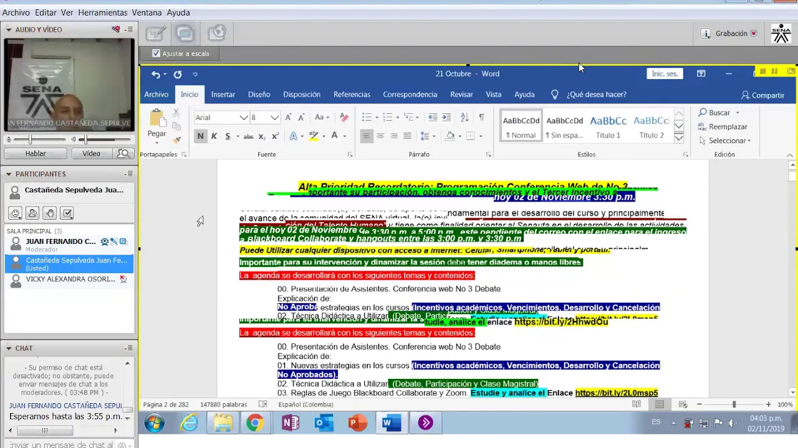The width and height of the screenshot is (798, 448).
Task: Apply superscript formatting
Action: pos(275,136)
